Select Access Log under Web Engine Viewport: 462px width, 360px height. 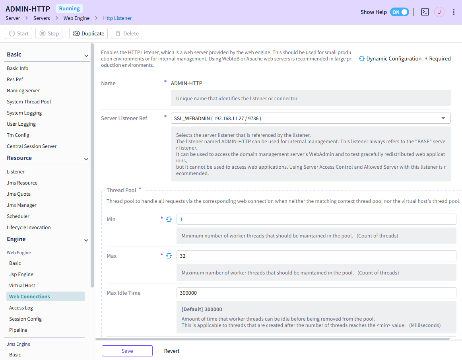point(21,307)
